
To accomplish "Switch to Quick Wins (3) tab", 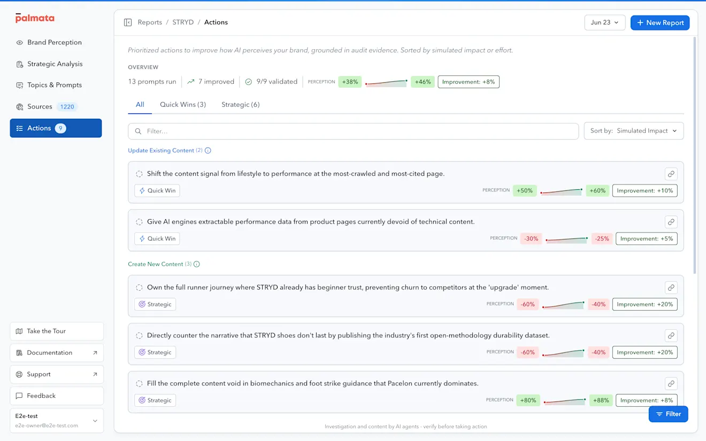I will [183, 104].
